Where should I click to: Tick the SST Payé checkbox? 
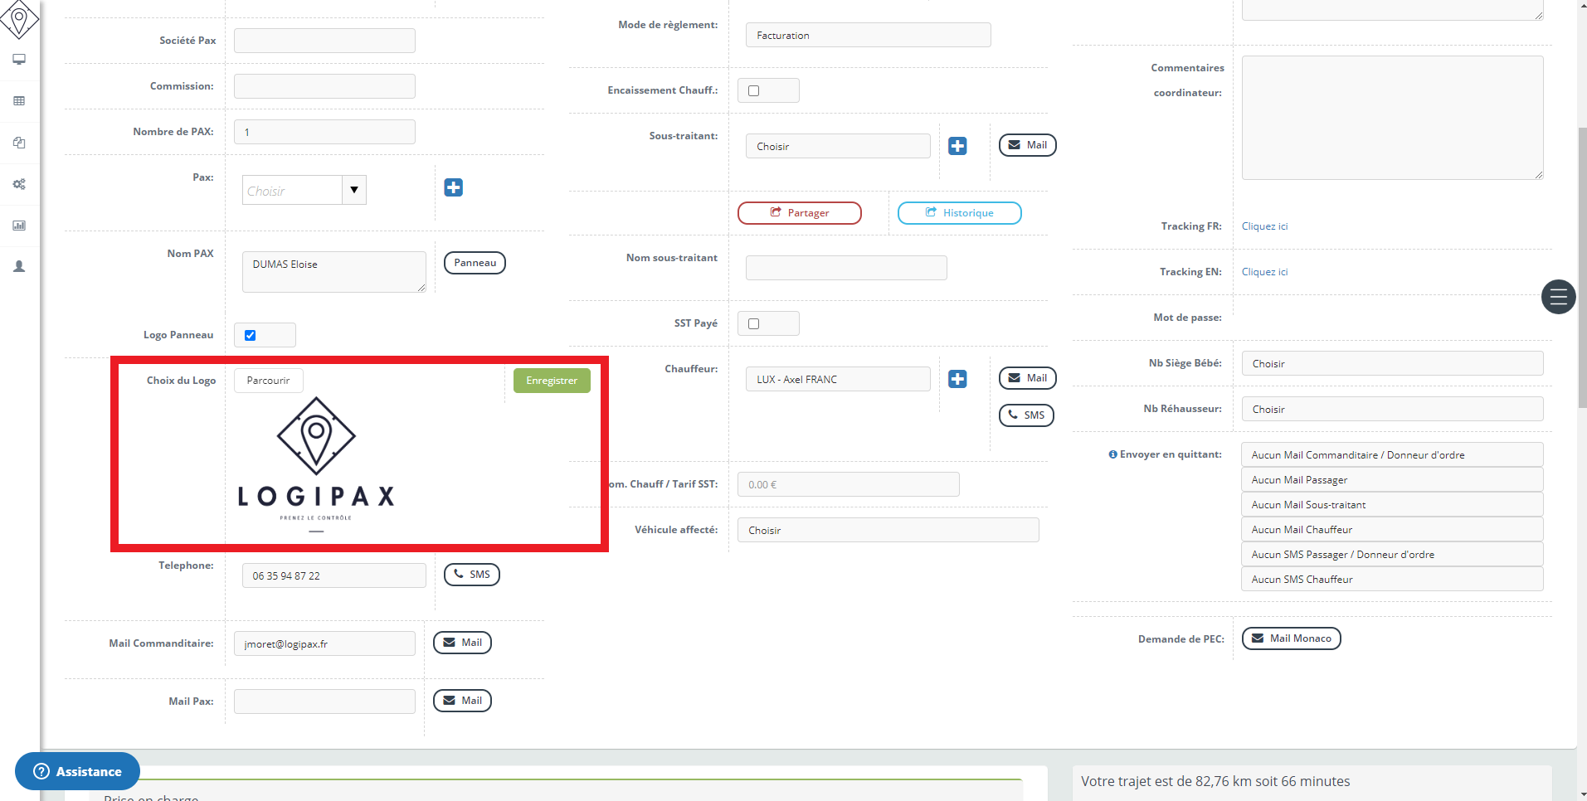754,323
